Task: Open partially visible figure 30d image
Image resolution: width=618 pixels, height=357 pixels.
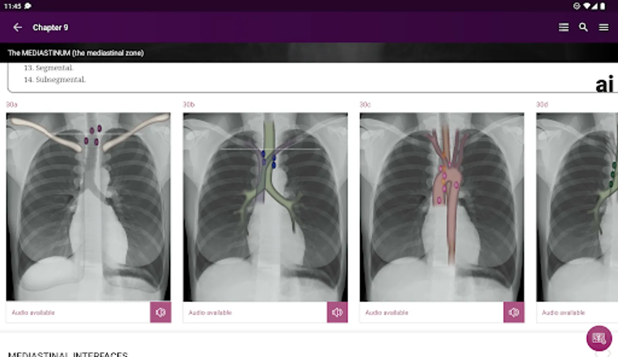Action: coord(577,207)
